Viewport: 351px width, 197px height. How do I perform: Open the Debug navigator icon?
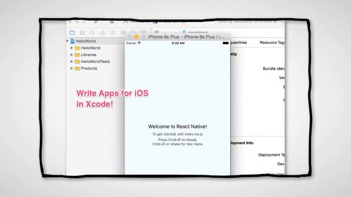[123, 33]
